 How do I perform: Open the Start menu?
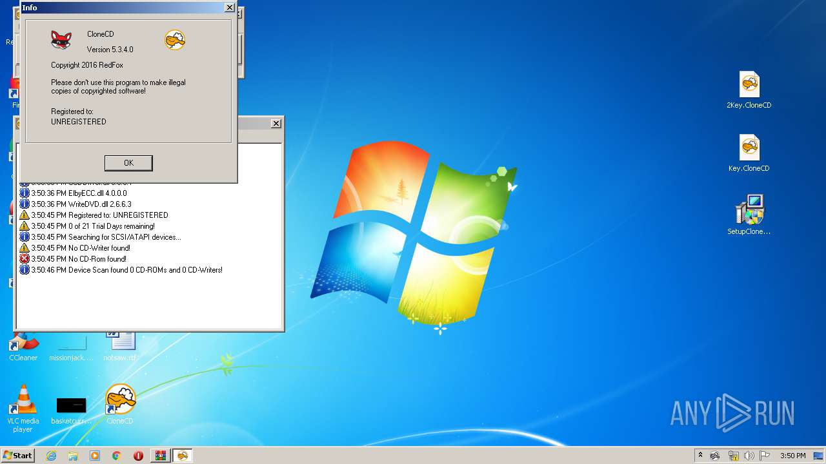pyautogui.click(x=17, y=455)
